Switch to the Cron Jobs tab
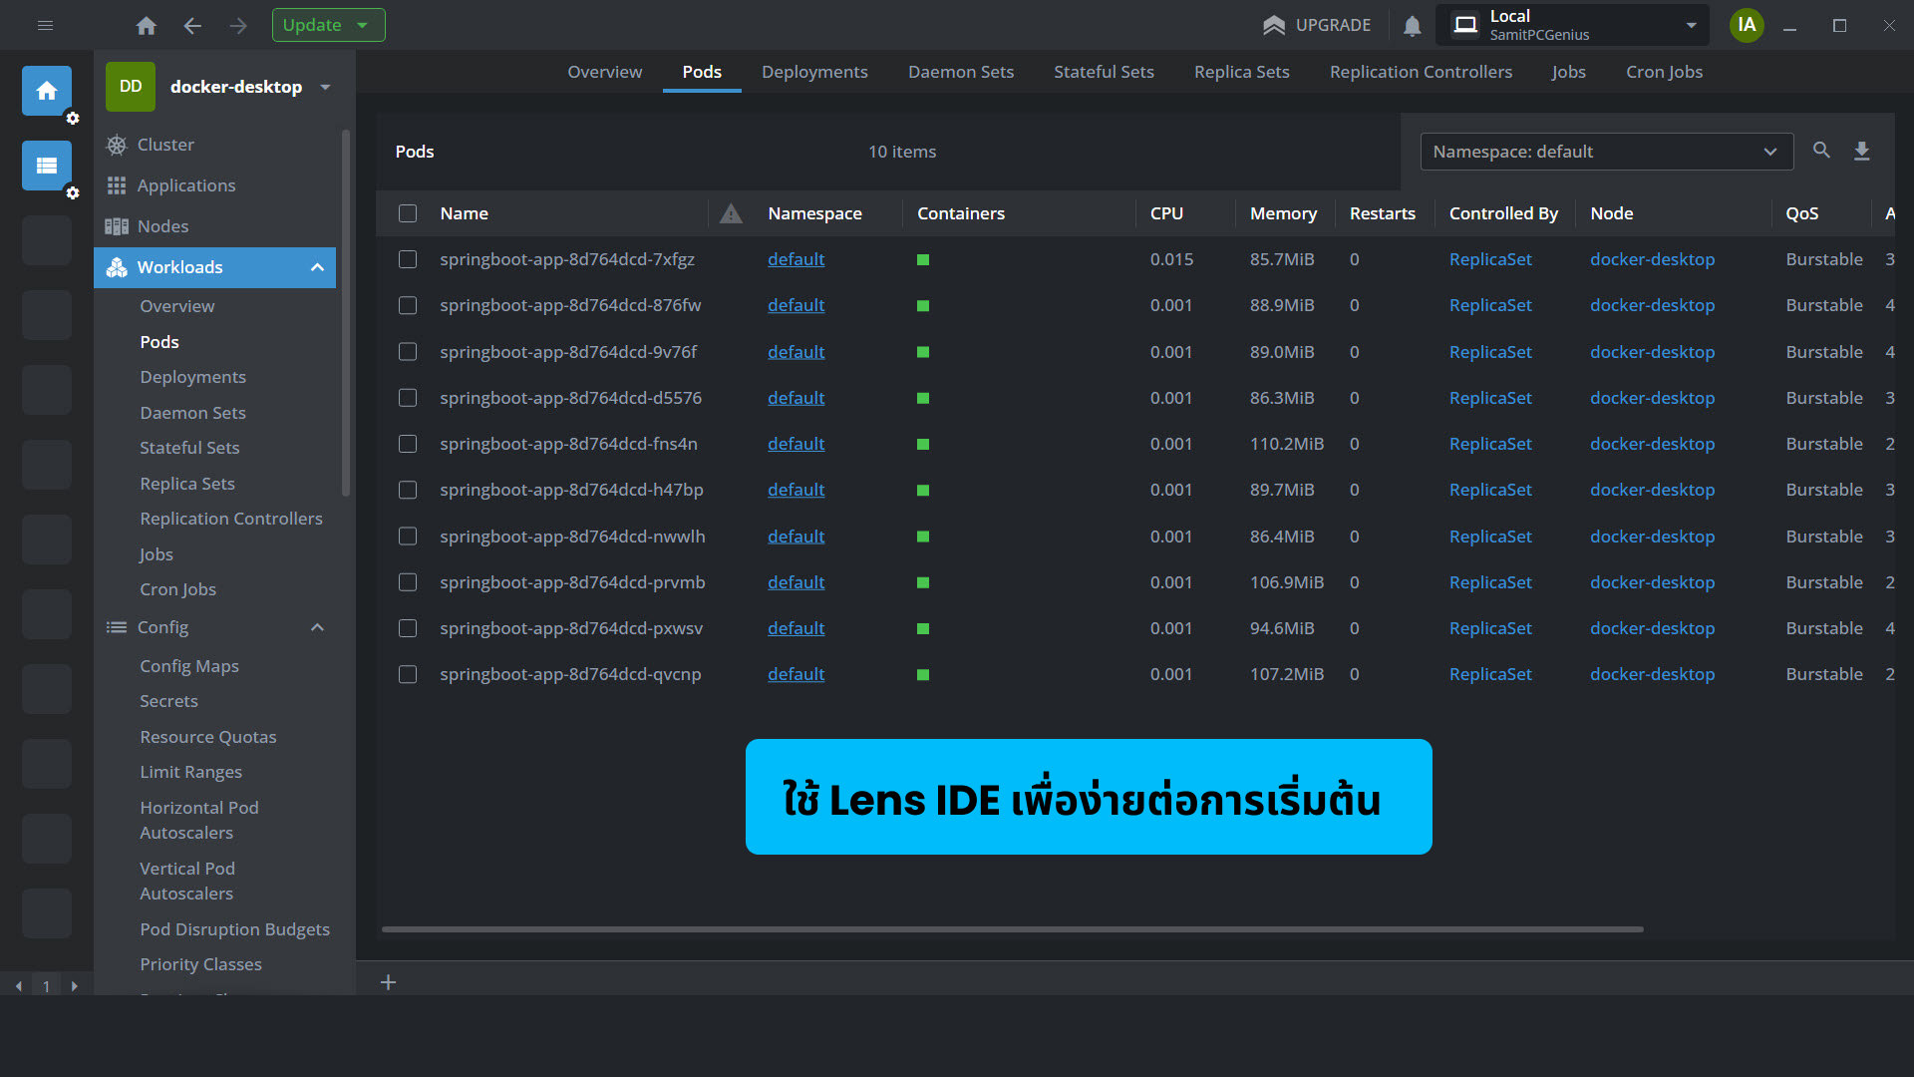Image resolution: width=1914 pixels, height=1077 pixels. click(1664, 72)
